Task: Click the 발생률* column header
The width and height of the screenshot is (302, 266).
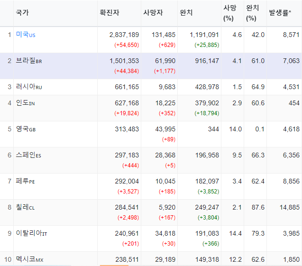Action: coord(280,13)
